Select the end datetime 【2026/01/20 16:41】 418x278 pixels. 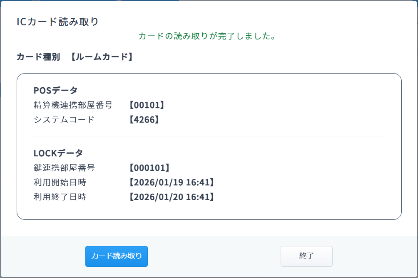pos(171,197)
